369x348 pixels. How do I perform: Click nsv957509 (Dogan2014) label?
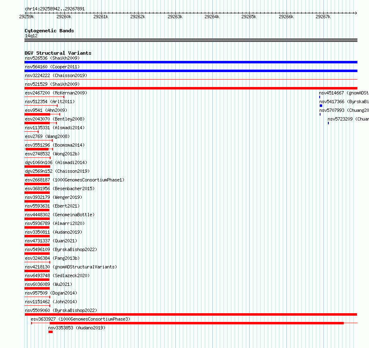click(51, 293)
